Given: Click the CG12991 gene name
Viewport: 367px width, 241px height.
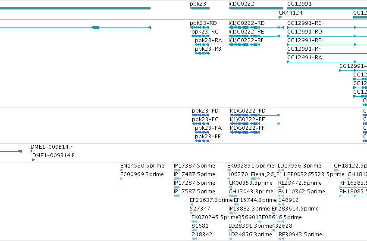Looking at the screenshot, I should click(x=299, y=4).
